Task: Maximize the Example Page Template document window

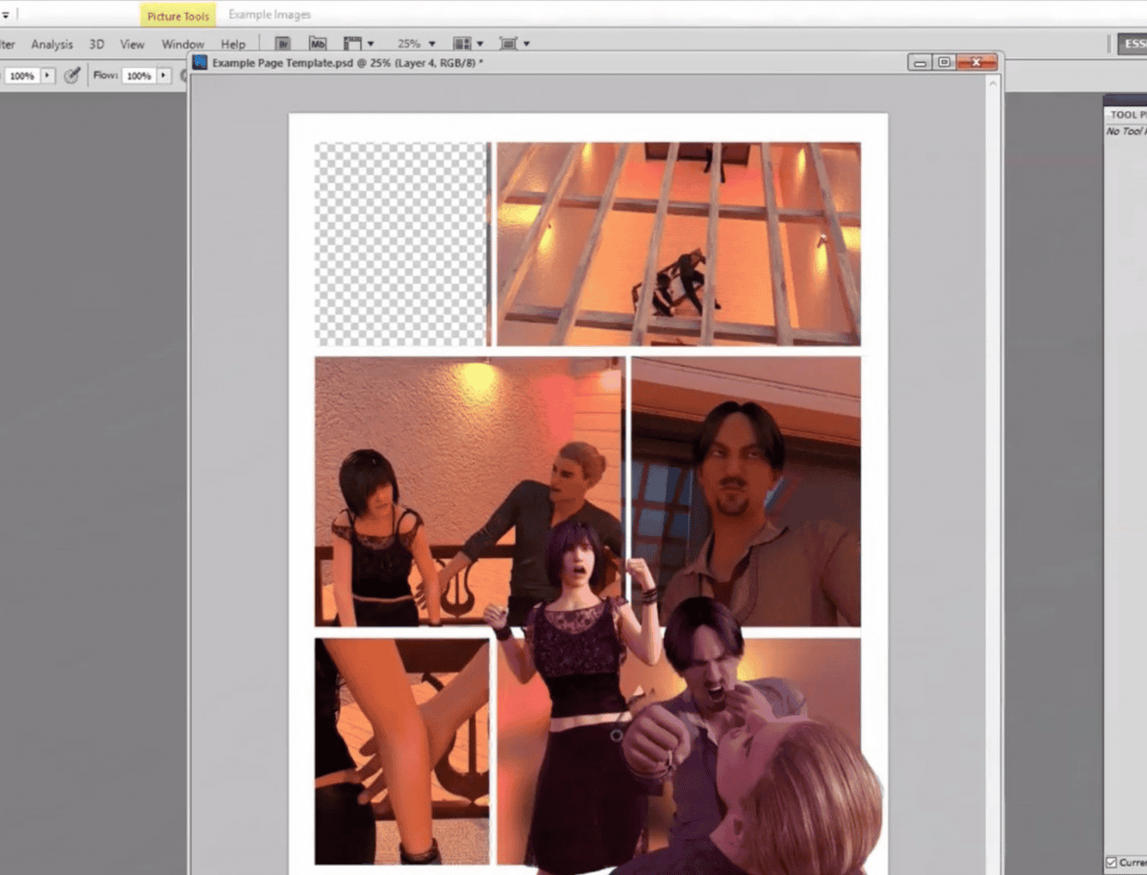Action: click(x=944, y=62)
